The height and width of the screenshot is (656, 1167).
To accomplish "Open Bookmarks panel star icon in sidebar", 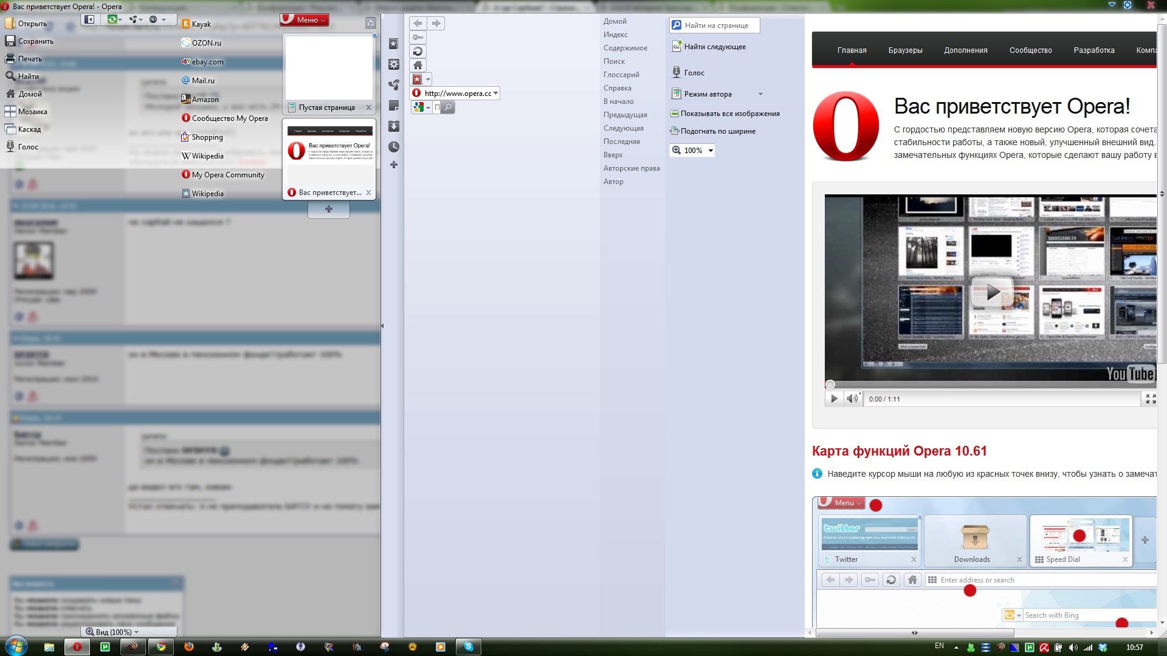I will (x=394, y=44).
